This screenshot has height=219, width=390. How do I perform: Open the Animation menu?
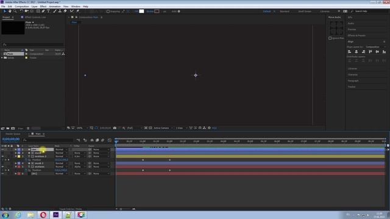coord(55,7)
